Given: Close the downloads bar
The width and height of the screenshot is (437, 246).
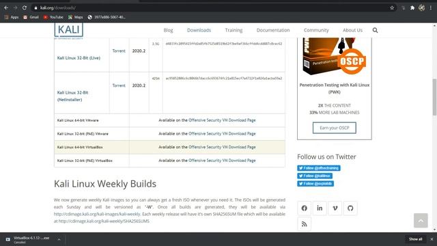Looking at the screenshot, I should tap(432, 239).
